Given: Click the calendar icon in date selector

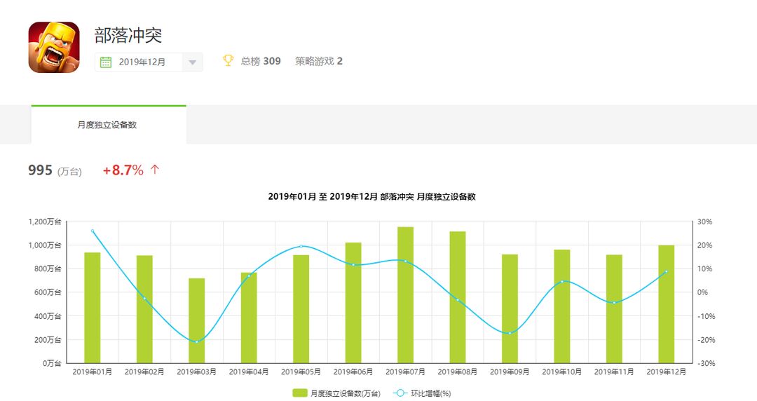Looking at the screenshot, I should coord(106,62).
